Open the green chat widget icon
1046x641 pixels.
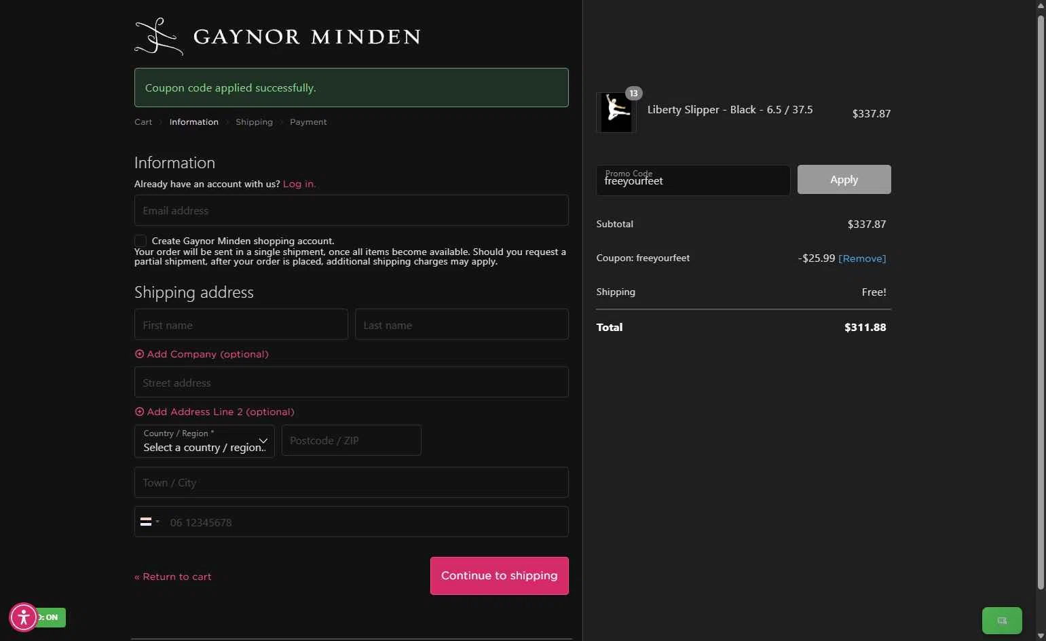(1002, 621)
